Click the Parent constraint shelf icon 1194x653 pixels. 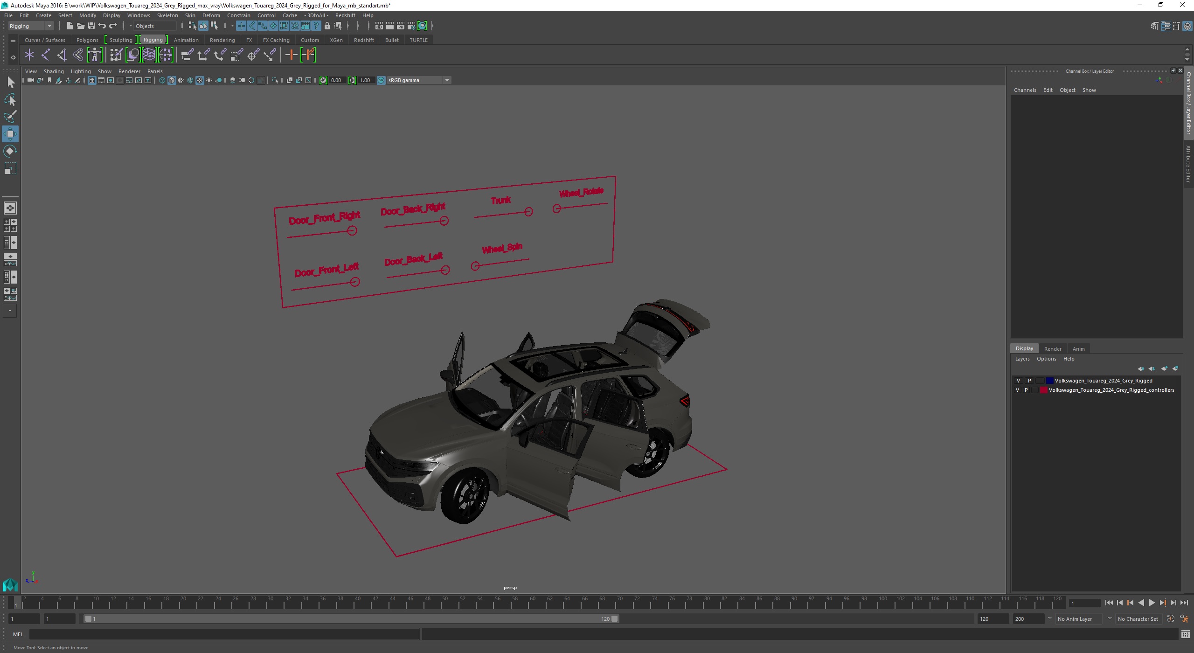pos(187,55)
